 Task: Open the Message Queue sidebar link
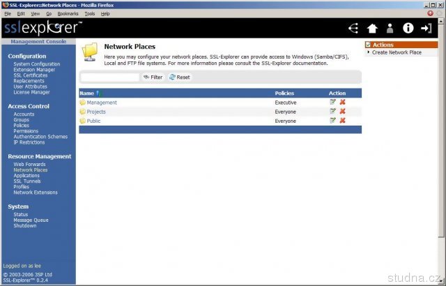click(31, 220)
